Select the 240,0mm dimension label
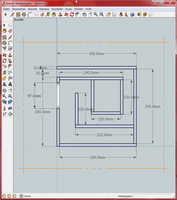The width and height of the screenshot is (177, 200). [91, 72]
